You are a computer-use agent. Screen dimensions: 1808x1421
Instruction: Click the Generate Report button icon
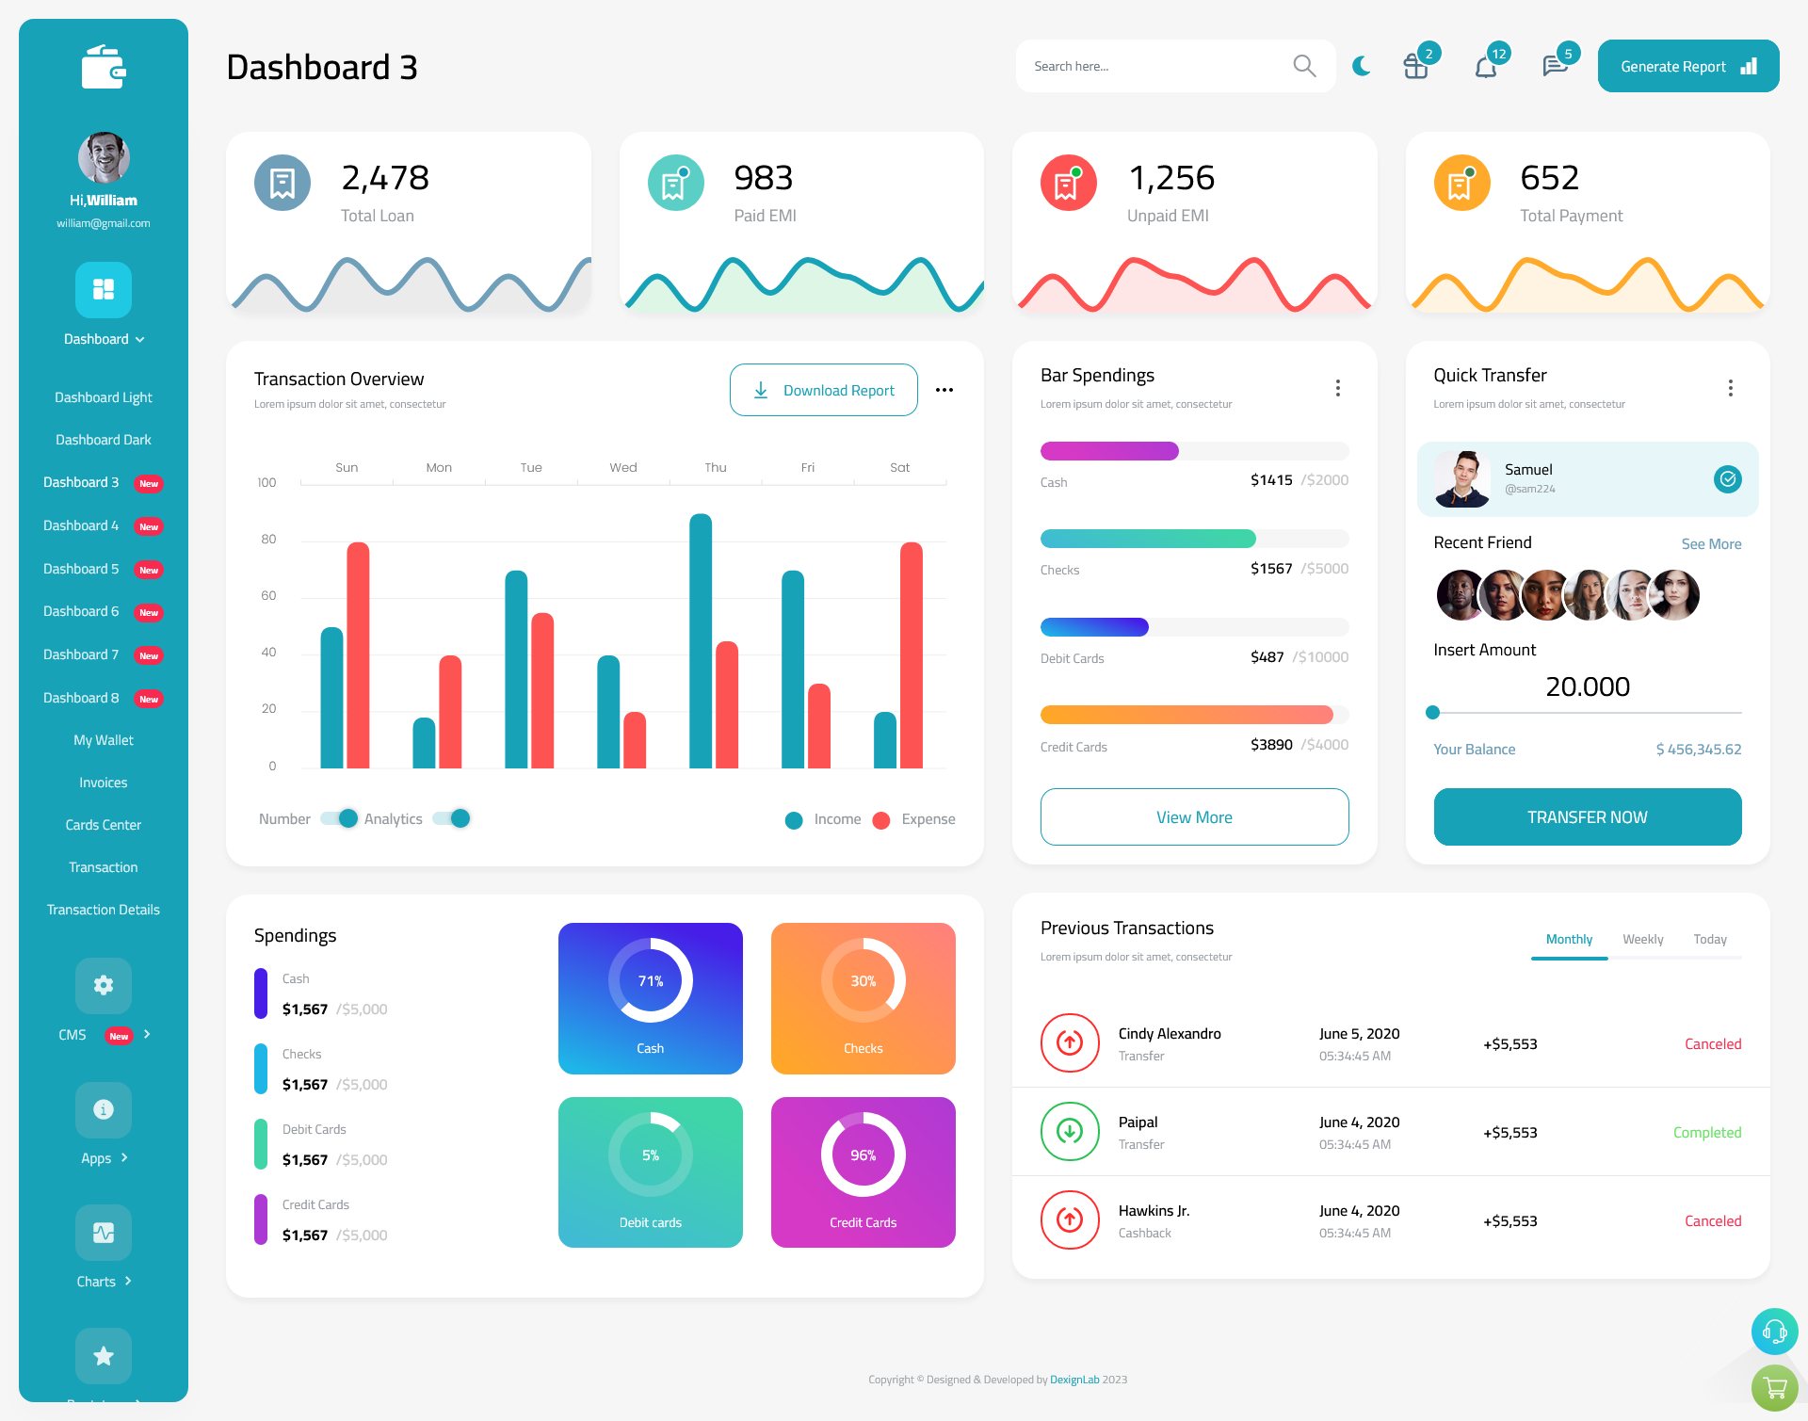pyautogui.click(x=1748, y=66)
